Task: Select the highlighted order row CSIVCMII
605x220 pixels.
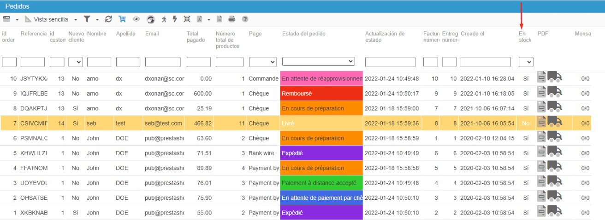Action: click(x=296, y=123)
